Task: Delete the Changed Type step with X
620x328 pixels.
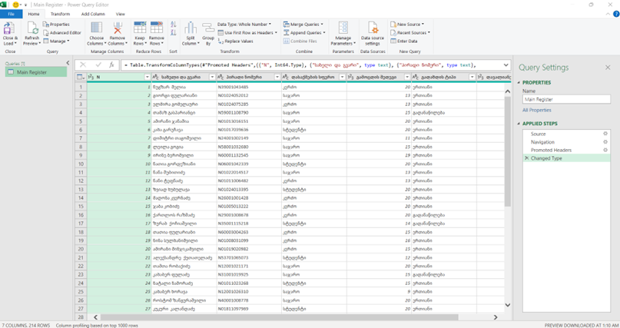Action: click(x=526, y=157)
